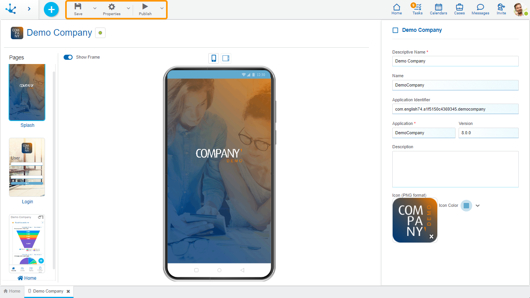Click the Login page label
This screenshot has width=530, height=298.
tap(28, 202)
